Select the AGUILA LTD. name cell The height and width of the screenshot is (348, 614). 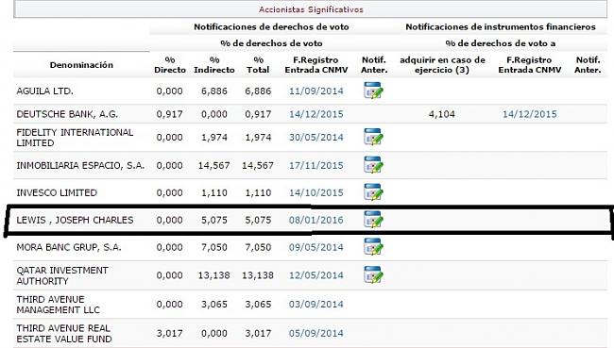tap(44, 91)
